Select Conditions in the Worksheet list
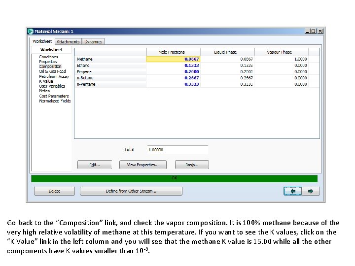Screen dimensions: 355x266 point(48,57)
